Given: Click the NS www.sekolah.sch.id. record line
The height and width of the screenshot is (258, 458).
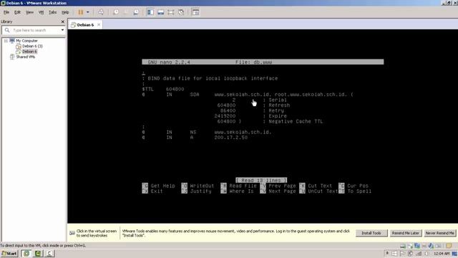Looking at the screenshot, I should (x=207, y=132).
